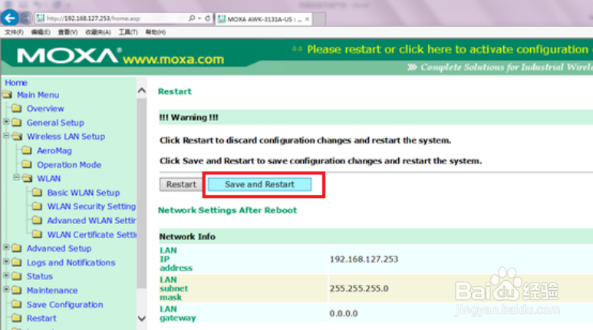This screenshot has width=593, height=330.
Task: Open the Advanced Setup tree item
Action: tap(58, 249)
